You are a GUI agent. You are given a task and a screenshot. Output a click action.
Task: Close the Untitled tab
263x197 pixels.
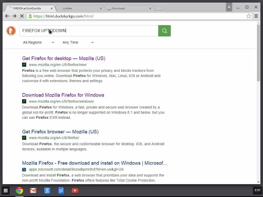[101, 8]
